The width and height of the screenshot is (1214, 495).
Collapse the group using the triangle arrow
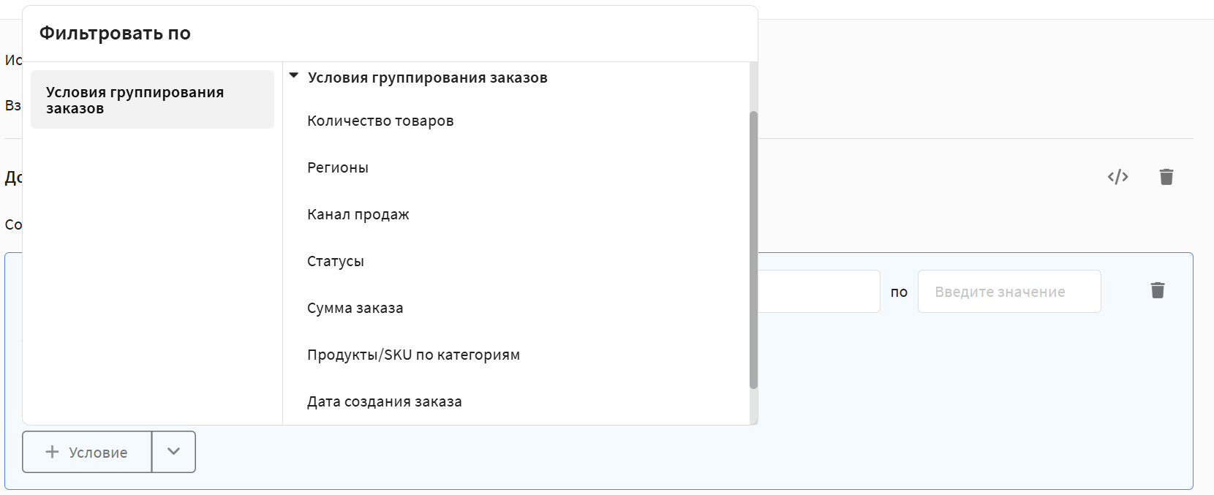point(294,75)
